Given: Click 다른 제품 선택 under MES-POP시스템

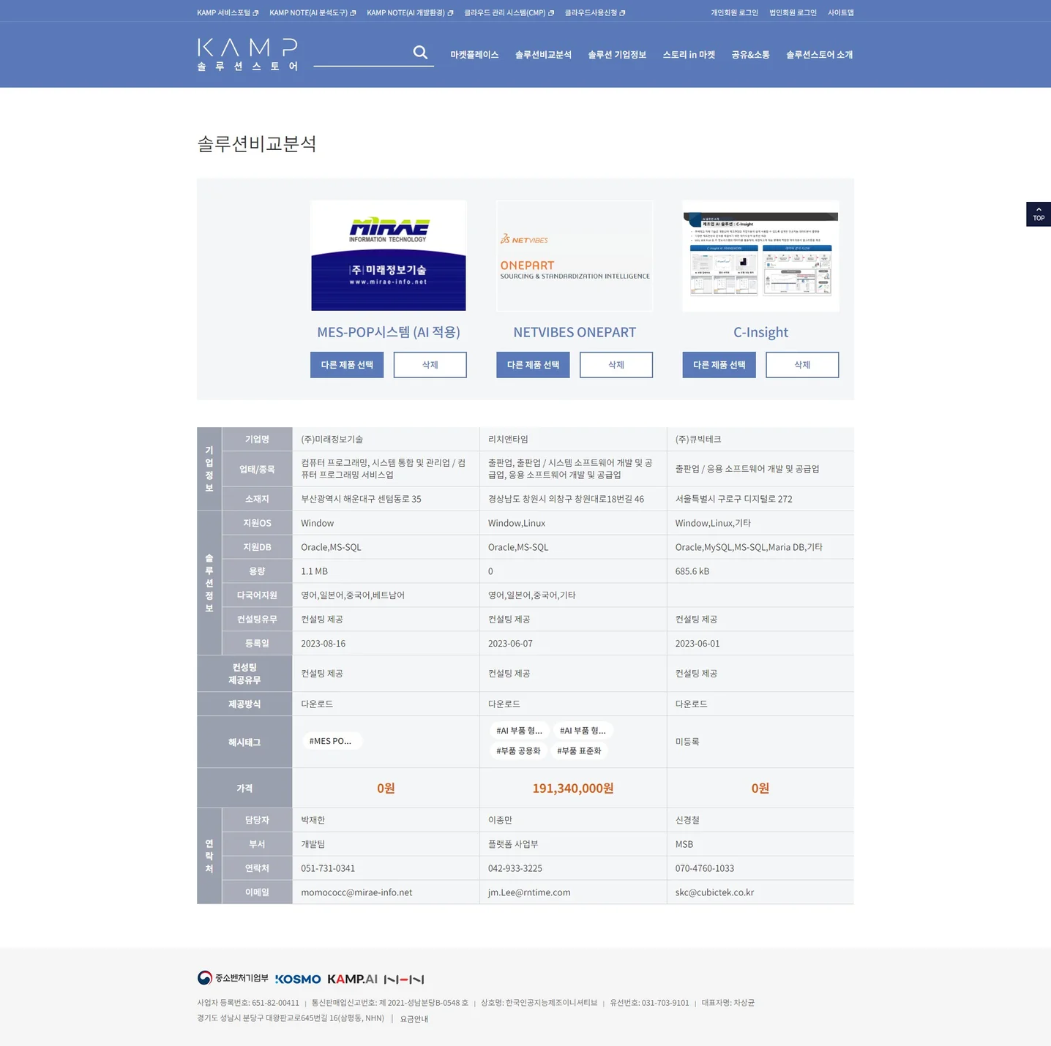Looking at the screenshot, I should (347, 365).
